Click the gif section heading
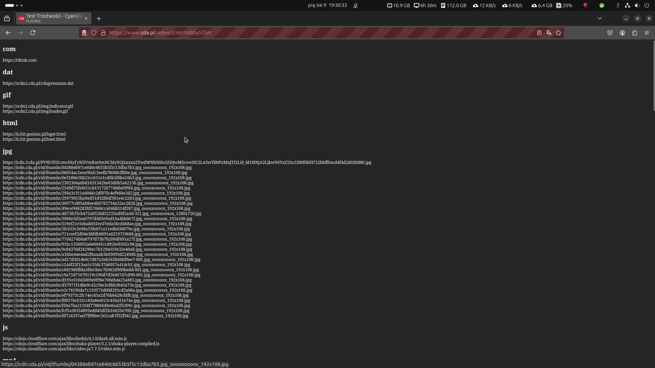This screenshot has width=655, height=368. (7, 95)
